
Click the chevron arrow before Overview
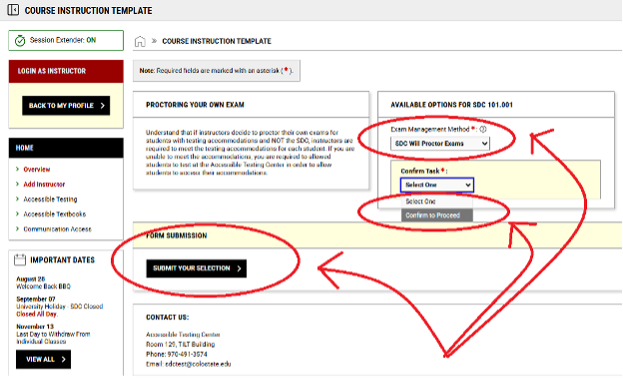[17, 170]
